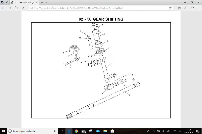Open Task View
The height and width of the screenshot is (134, 202).
tap(61, 131)
